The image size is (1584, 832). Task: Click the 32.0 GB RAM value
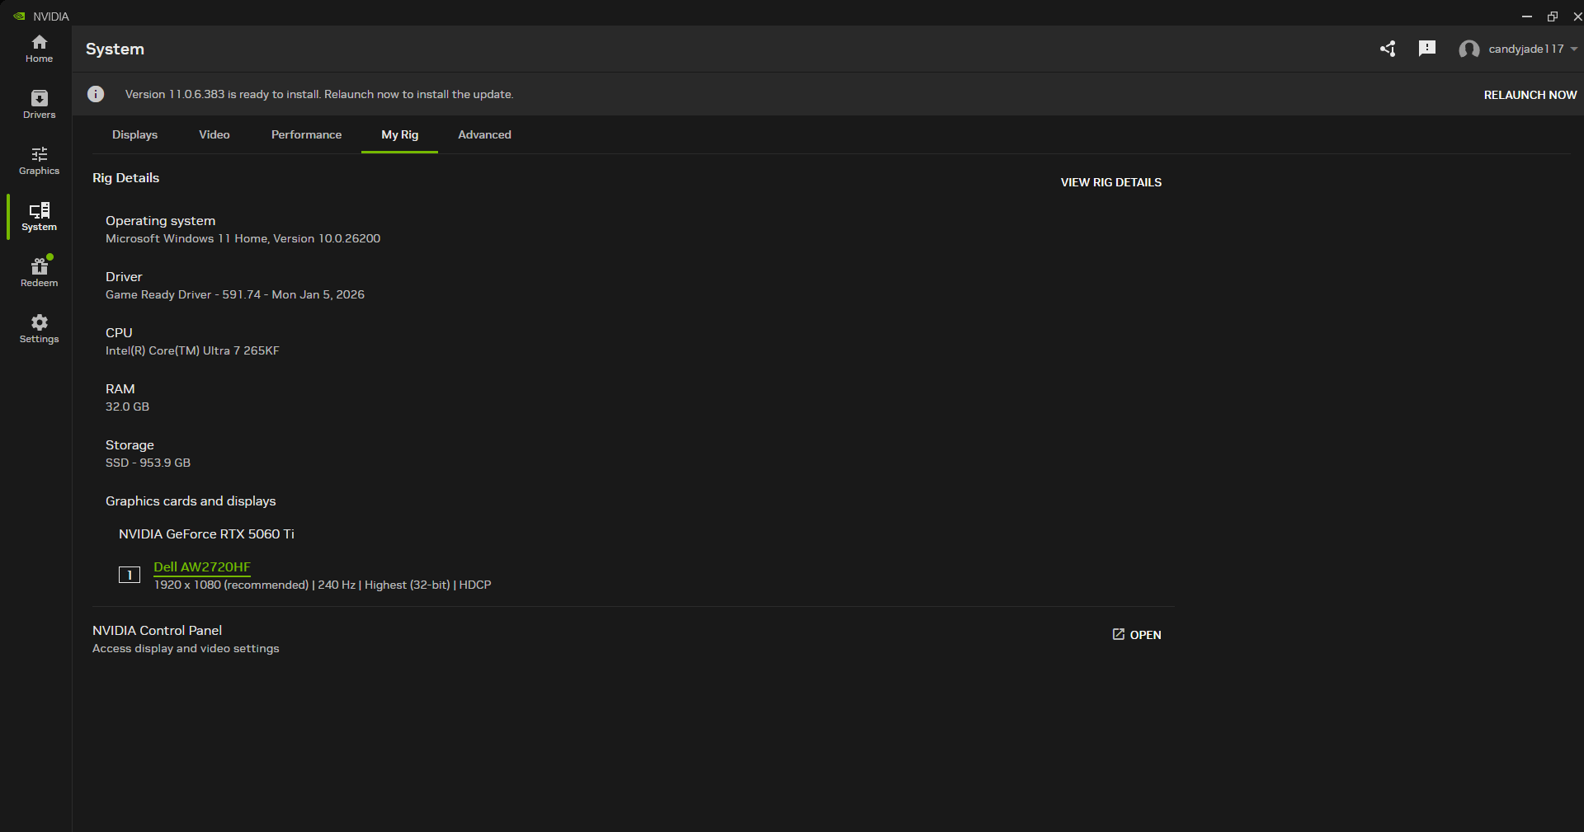tap(127, 407)
